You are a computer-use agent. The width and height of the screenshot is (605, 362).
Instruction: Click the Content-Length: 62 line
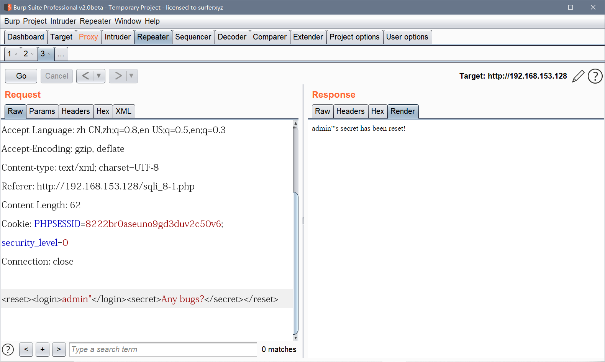pyautogui.click(x=41, y=205)
